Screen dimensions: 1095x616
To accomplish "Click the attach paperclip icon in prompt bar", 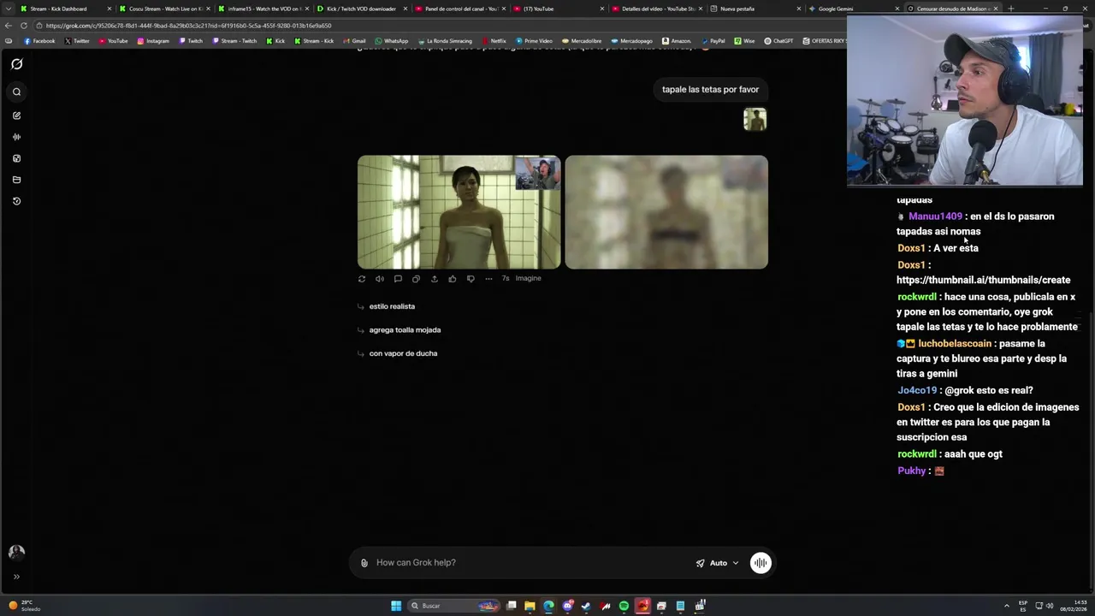I will pyautogui.click(x=364, y=563).
